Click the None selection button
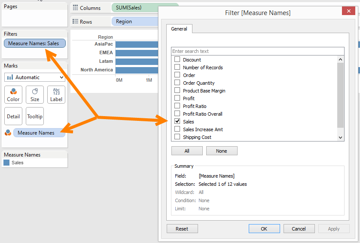 (222, 151)
